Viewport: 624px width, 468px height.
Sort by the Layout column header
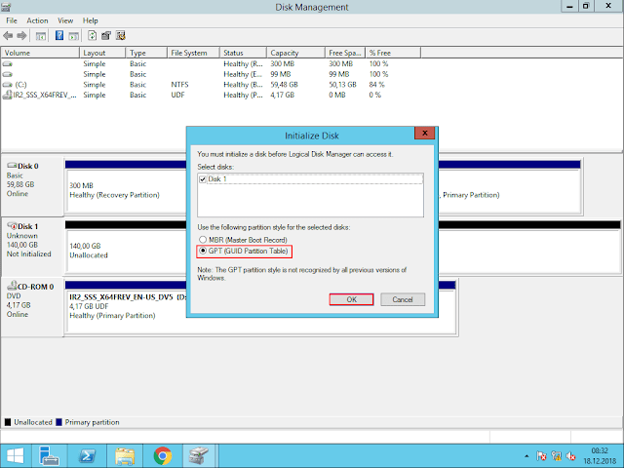pos(102,53)
